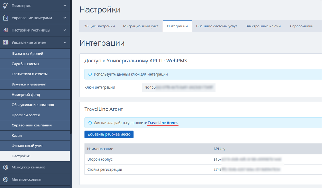The width and height of the screenshot is (322, 188).
Task: Click the Наименование column header
Action: [x=100, y=149]
